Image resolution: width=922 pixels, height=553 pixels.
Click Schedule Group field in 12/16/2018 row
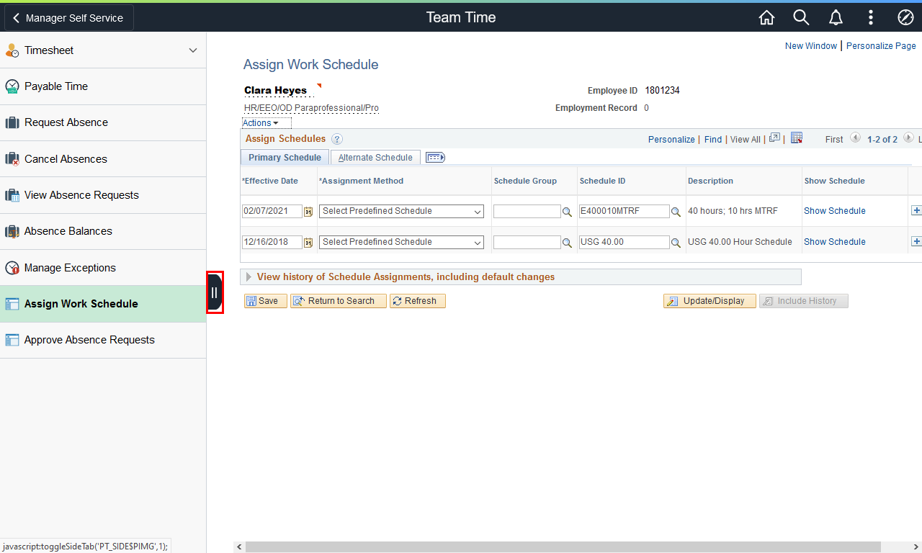point(527,243)
